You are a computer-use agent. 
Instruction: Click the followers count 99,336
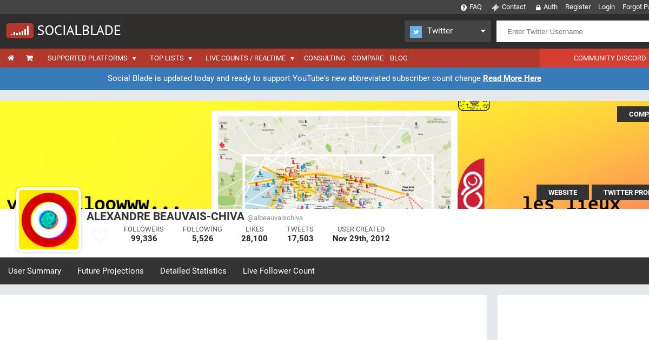click(144, 239)
